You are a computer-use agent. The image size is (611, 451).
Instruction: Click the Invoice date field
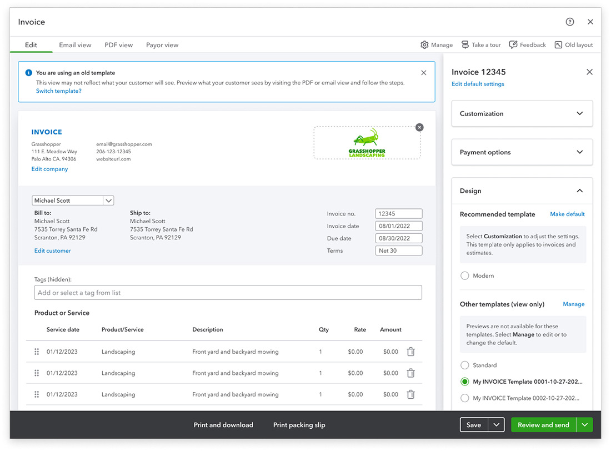pos(399,225)
